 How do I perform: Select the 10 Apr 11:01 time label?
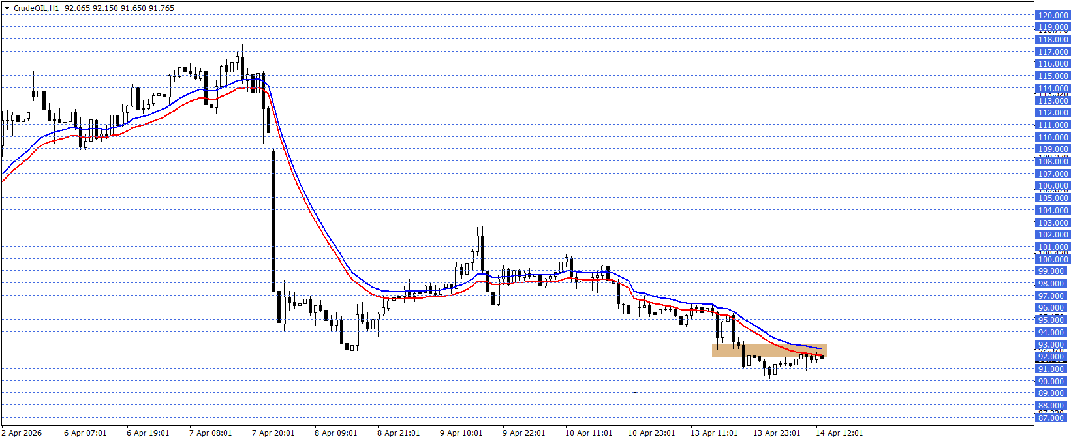pos(589,433)
